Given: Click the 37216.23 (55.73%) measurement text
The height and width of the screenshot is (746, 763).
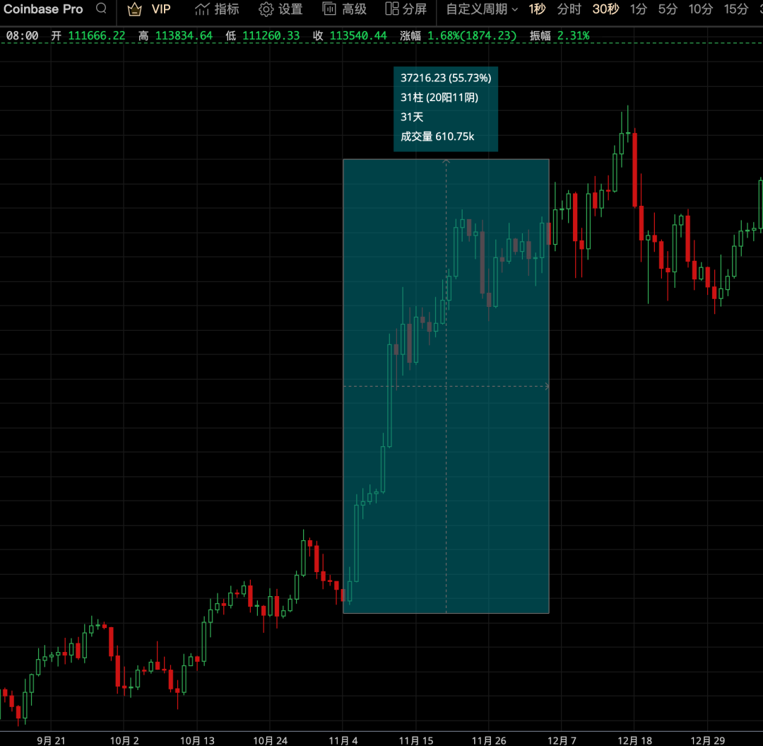Looking at the screenshot, I should (x=446, y=78).
